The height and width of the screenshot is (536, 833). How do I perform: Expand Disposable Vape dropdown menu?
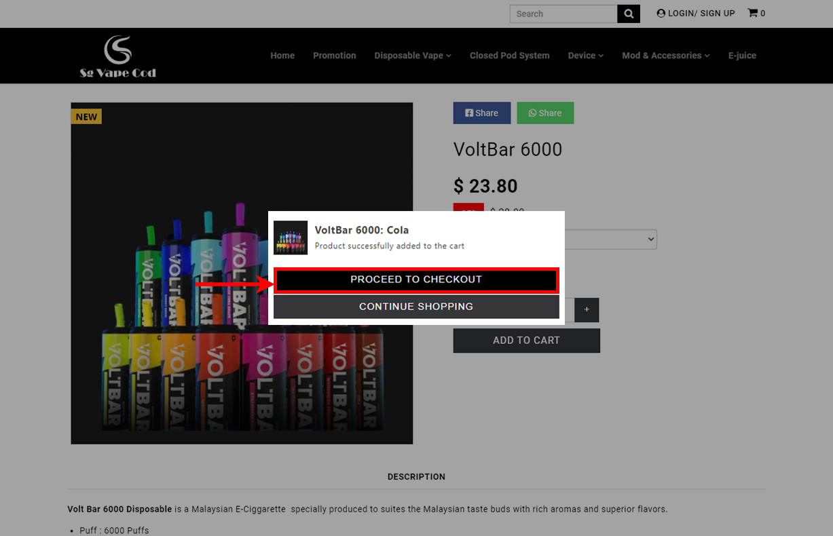[413, 56]
